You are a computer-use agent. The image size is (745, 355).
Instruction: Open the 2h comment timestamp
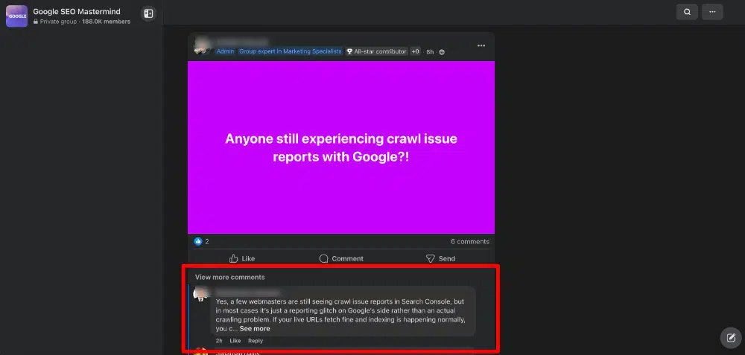pyautogui.click(x=219, y=341)
